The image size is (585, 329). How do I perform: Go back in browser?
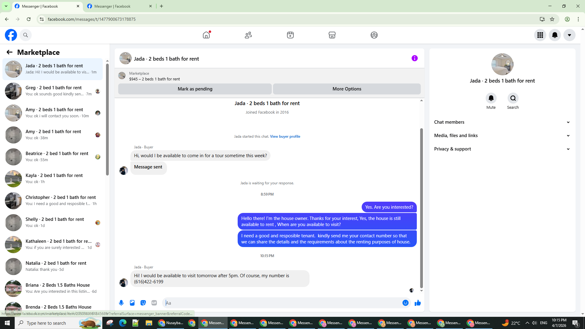coord(7,19)
